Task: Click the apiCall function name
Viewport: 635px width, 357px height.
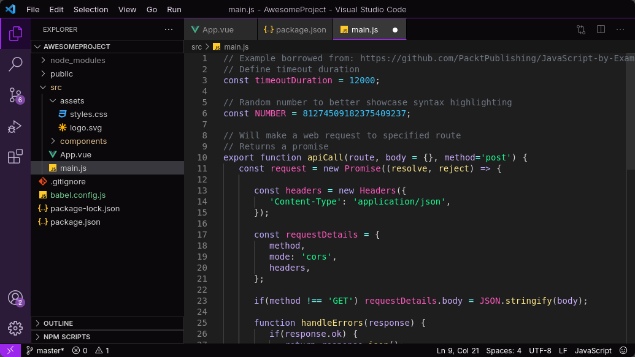Action: coord(325,157)
